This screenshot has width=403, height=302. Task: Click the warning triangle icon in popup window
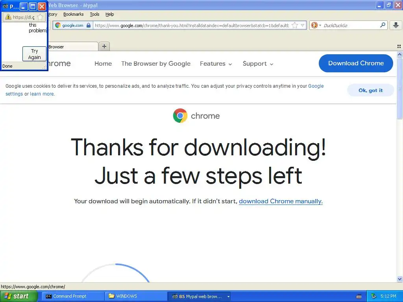click(8, 17)
